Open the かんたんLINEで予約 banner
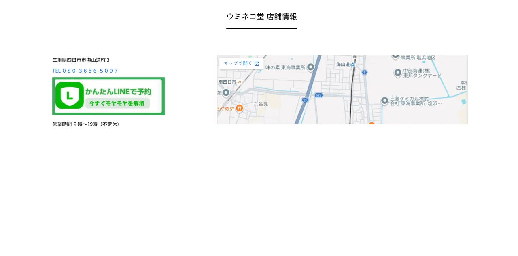 (108, 96)
